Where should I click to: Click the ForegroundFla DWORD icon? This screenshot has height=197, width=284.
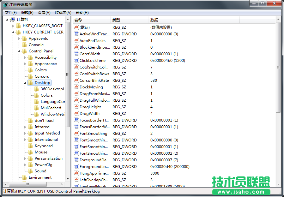(x=76, y=160)
